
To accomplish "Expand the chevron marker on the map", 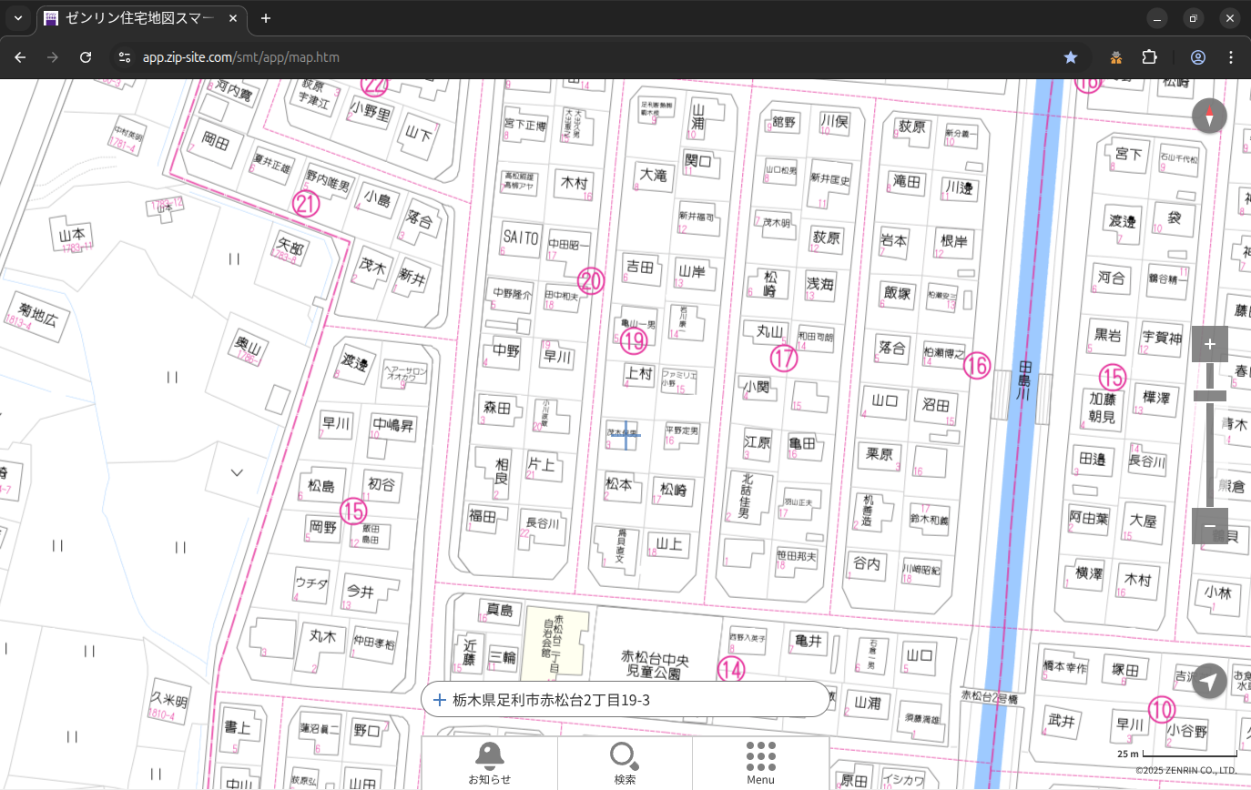I will point(237,472).
